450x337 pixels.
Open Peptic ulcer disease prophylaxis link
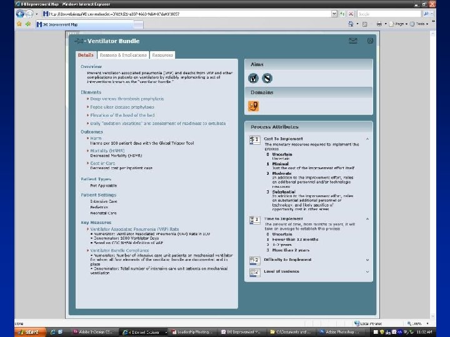point(122,107)
